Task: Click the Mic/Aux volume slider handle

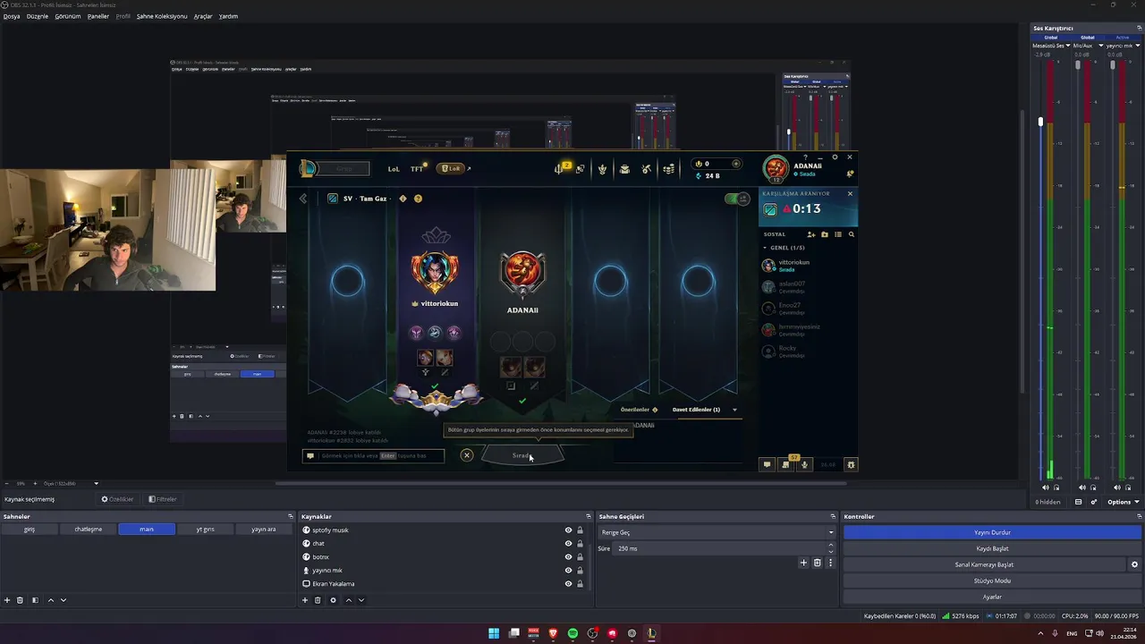Action: [x=1077, y=65]
